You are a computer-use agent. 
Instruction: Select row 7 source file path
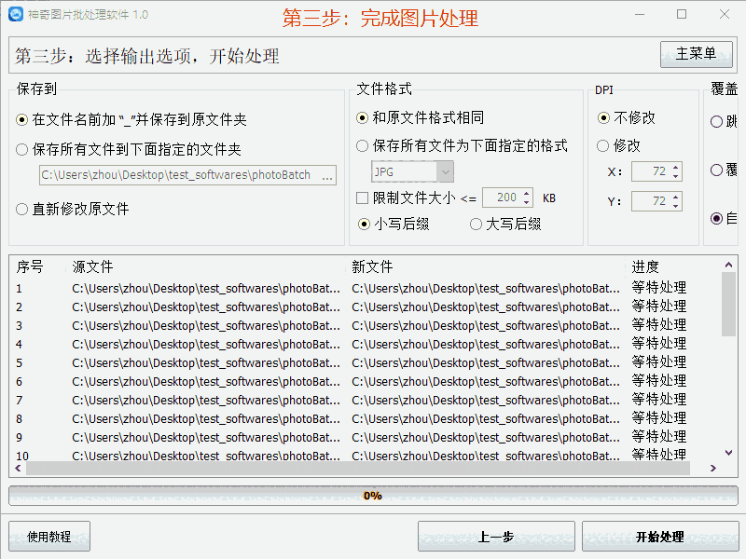[x=206, y=401]
